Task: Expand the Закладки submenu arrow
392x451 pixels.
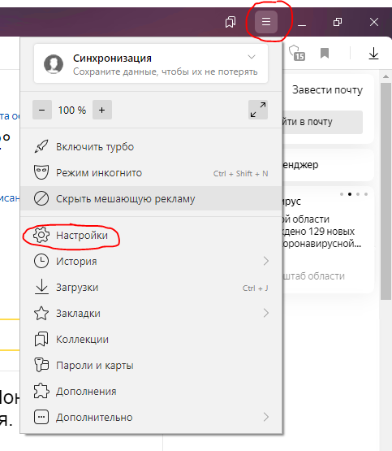Action: 266,313
